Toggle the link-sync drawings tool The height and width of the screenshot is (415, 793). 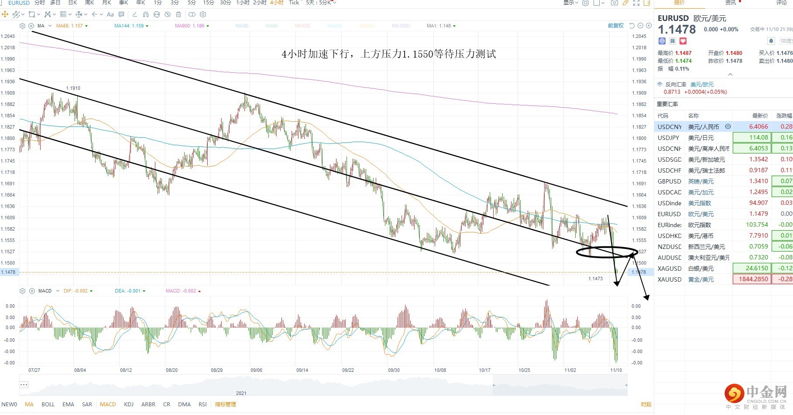coord(157,14)
